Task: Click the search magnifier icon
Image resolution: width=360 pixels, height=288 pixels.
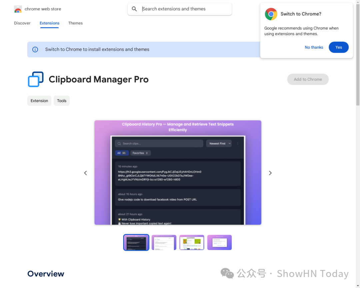Action: click(x=134, y=9)
